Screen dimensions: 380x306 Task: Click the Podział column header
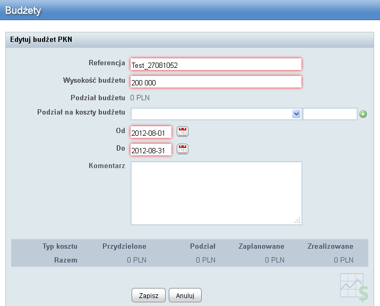[x=203, y=247]
